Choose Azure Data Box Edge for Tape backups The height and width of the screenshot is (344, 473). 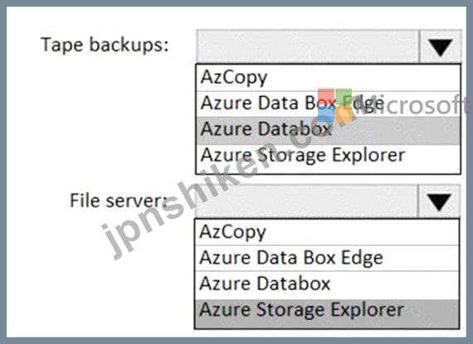pos(329,104)
